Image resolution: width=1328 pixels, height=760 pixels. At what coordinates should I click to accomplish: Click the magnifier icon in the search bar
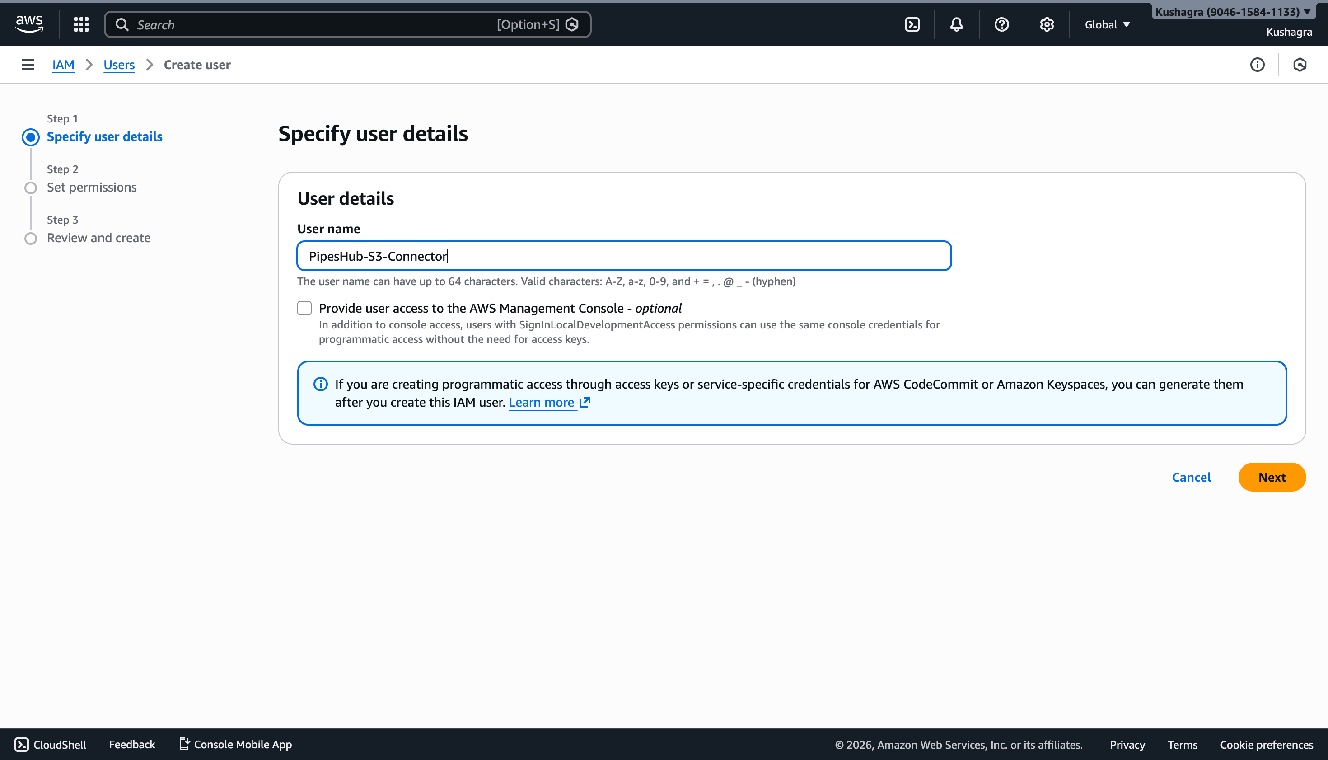[122, 24]
